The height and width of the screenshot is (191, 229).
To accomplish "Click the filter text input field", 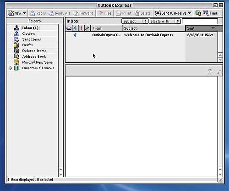I will (x=200, y=21).
